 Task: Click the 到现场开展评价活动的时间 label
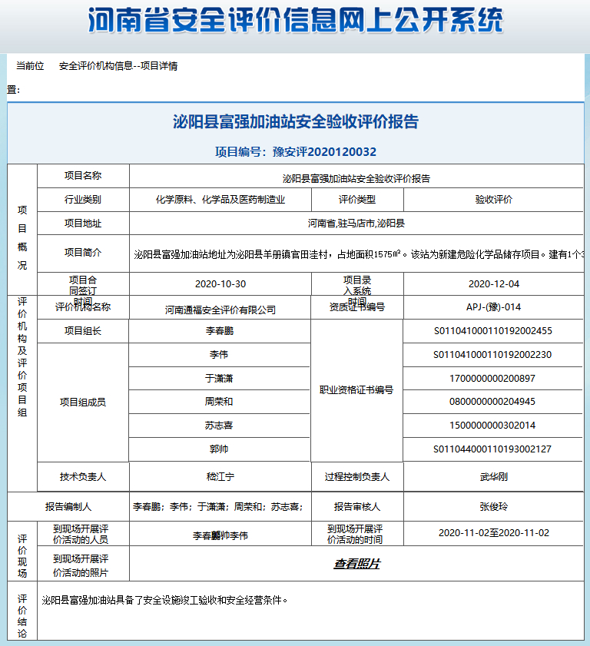pyautogui.click(x=355, y=535)
